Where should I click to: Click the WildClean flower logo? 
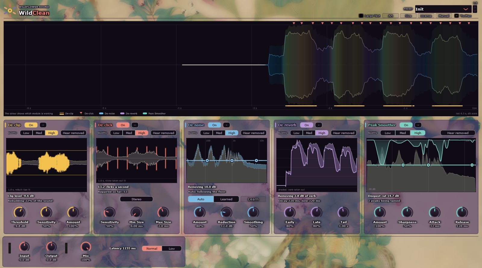pos(10,11)
